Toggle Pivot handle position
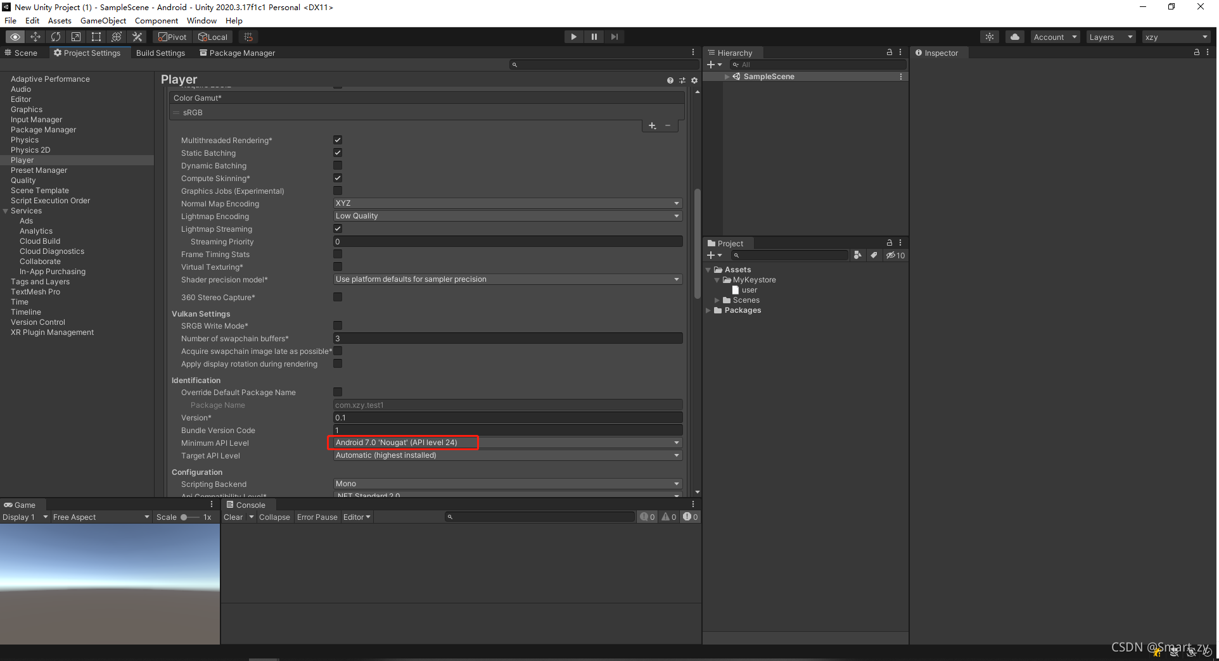 (x=172, y=37)
